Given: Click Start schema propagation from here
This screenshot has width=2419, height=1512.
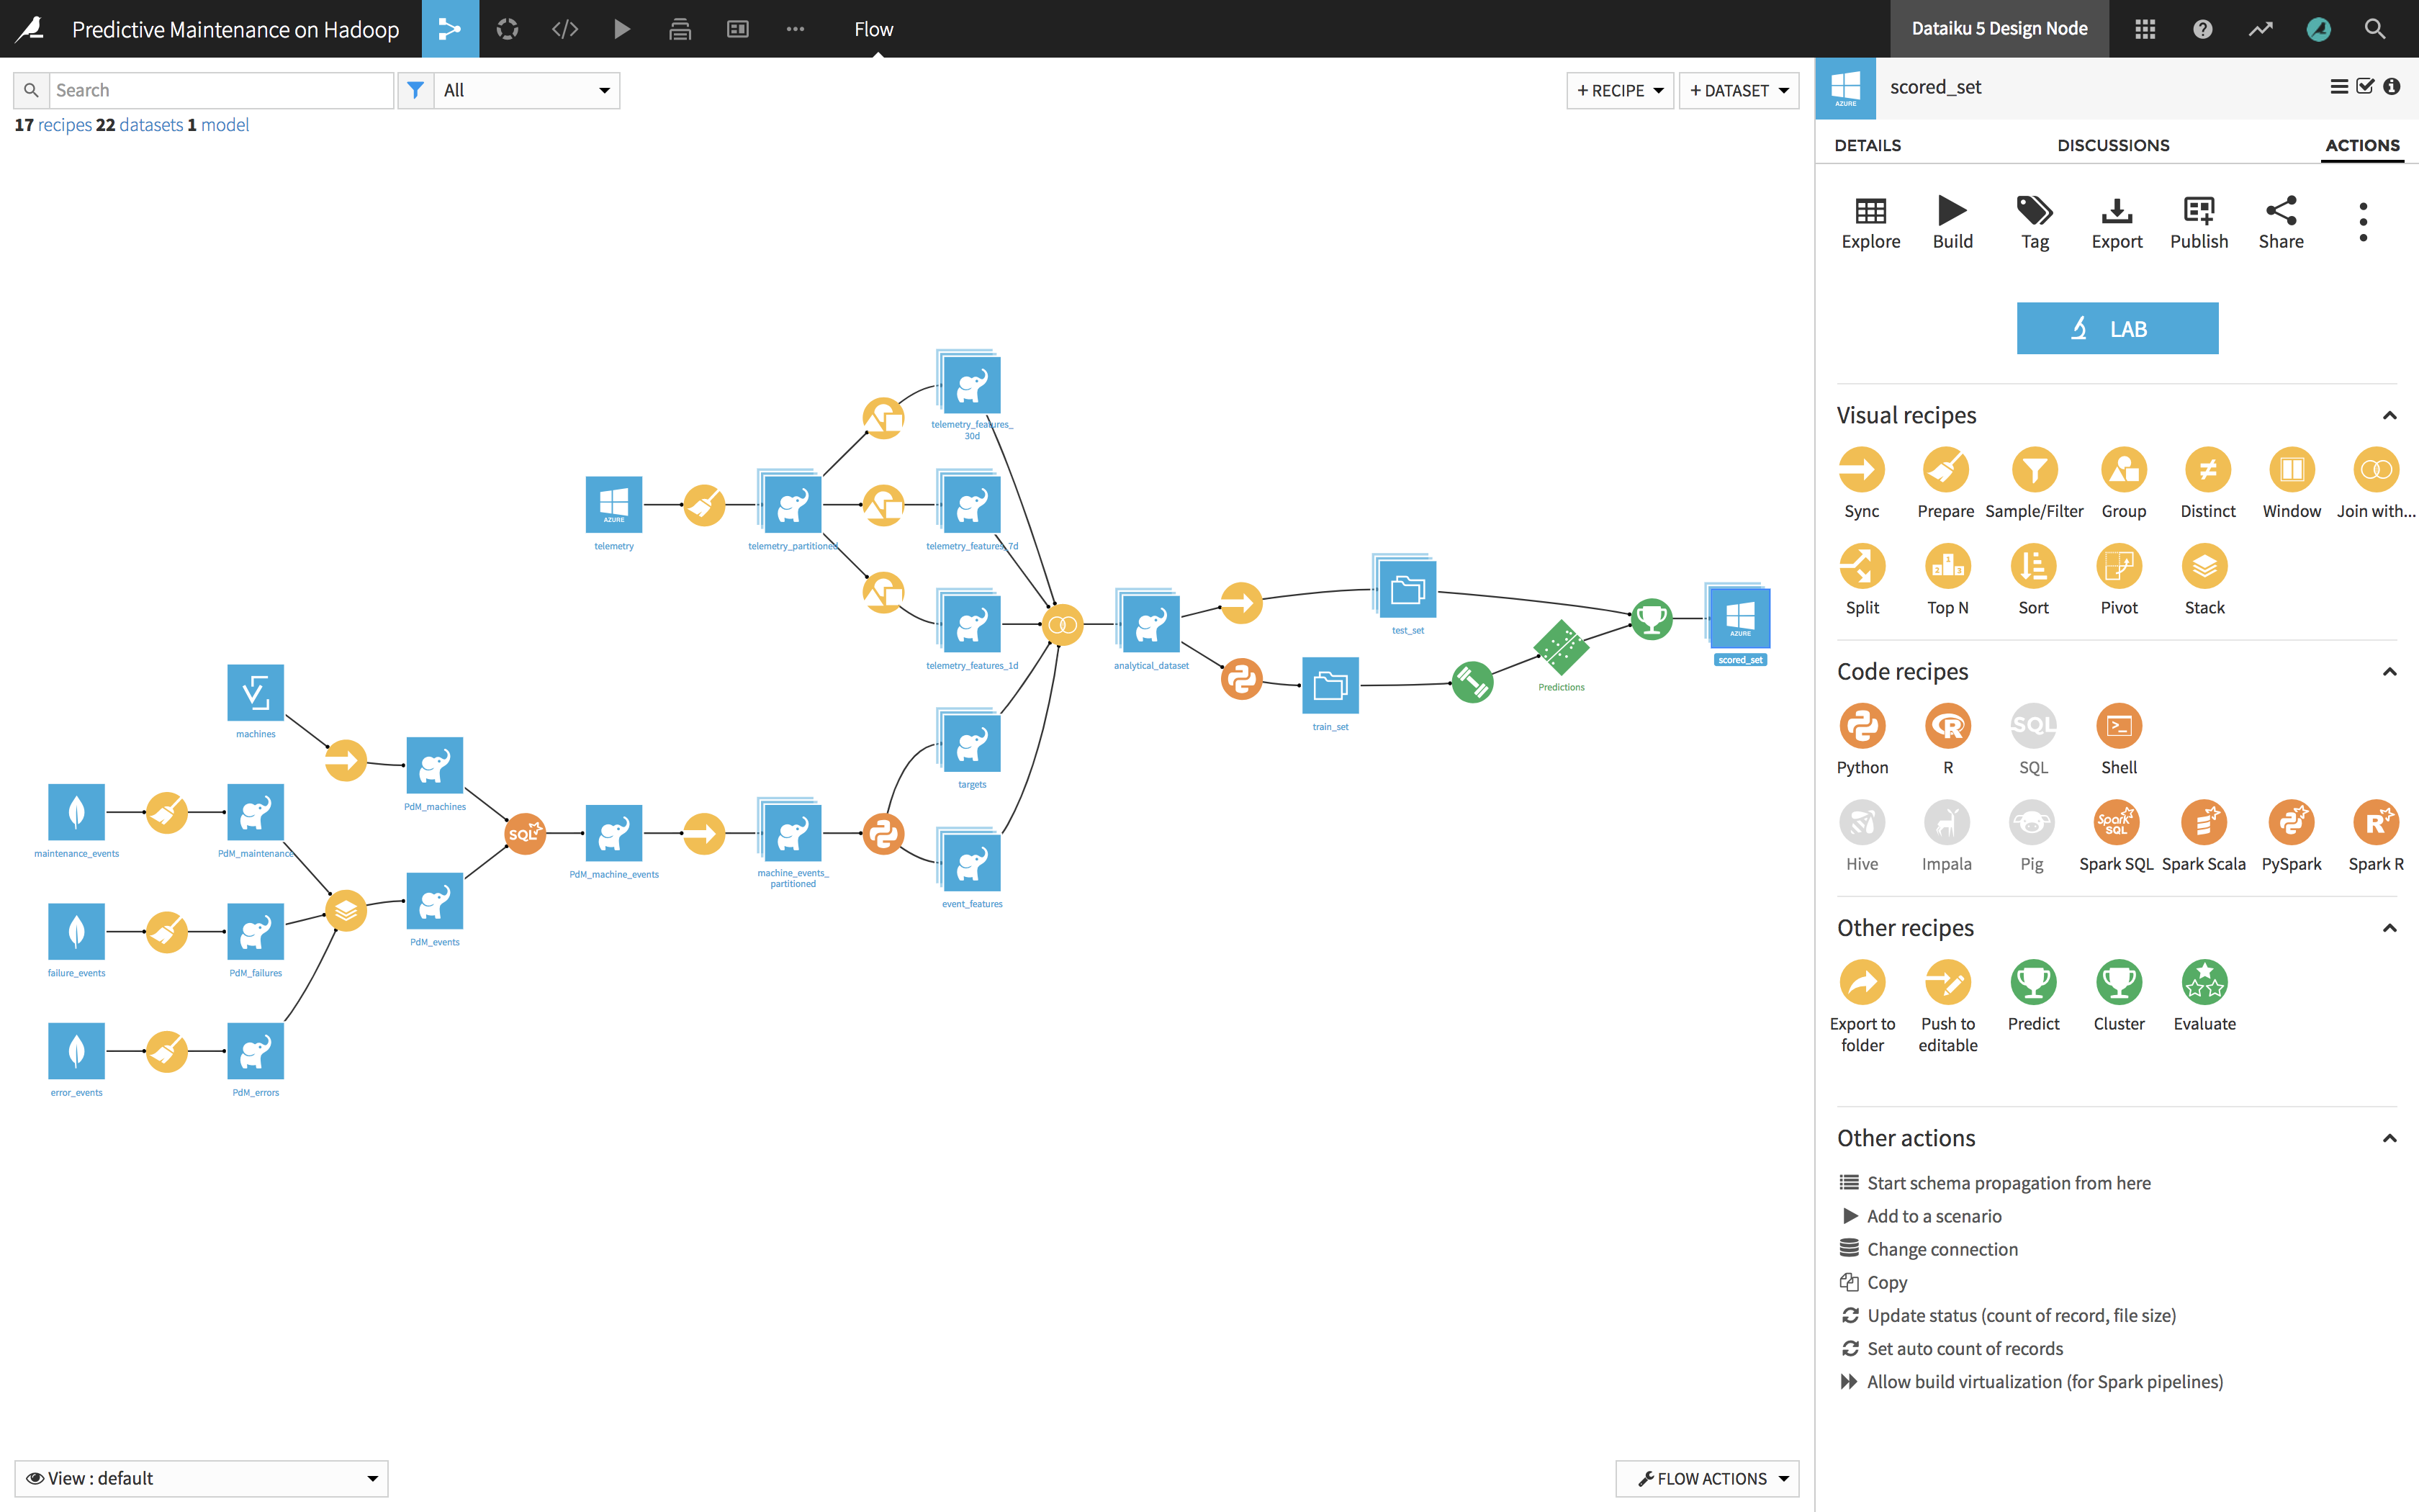Looking at the screenshot, I should pos(1995,1183).
